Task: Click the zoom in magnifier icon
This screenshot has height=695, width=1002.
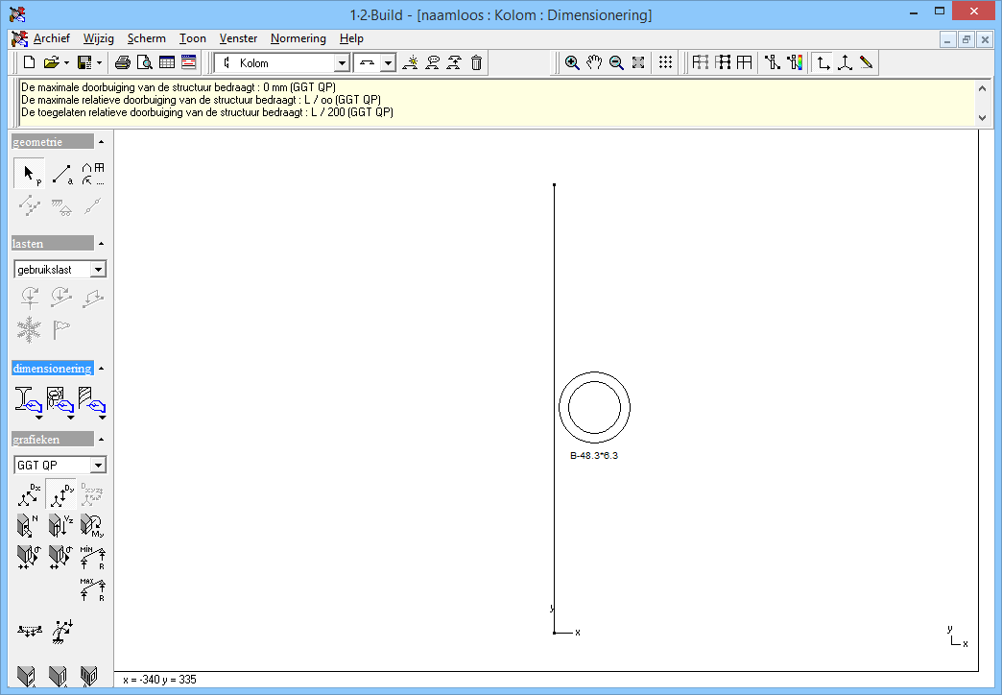Action: point(572,63)
